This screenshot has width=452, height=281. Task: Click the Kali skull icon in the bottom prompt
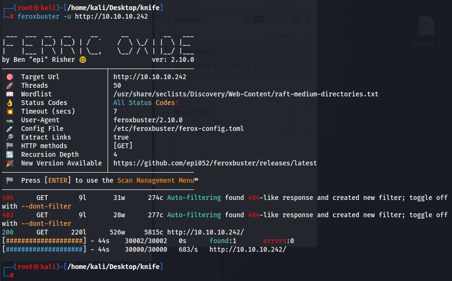click(37, 267)
